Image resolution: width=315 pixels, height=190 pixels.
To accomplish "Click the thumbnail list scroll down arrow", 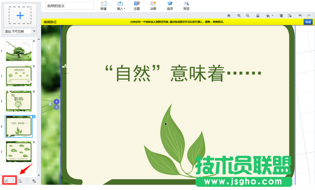I will (x=39, y=175).
